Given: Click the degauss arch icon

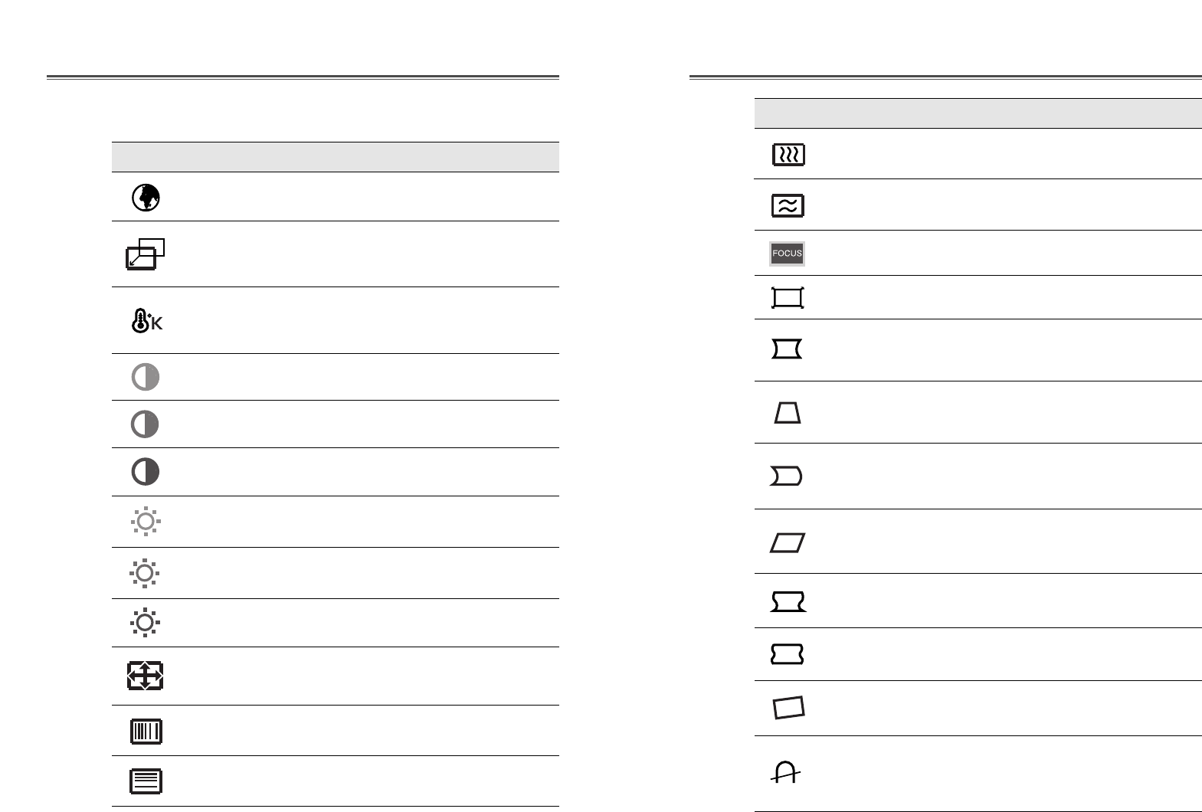Looking at the screenshot, I should click(786, 773).
